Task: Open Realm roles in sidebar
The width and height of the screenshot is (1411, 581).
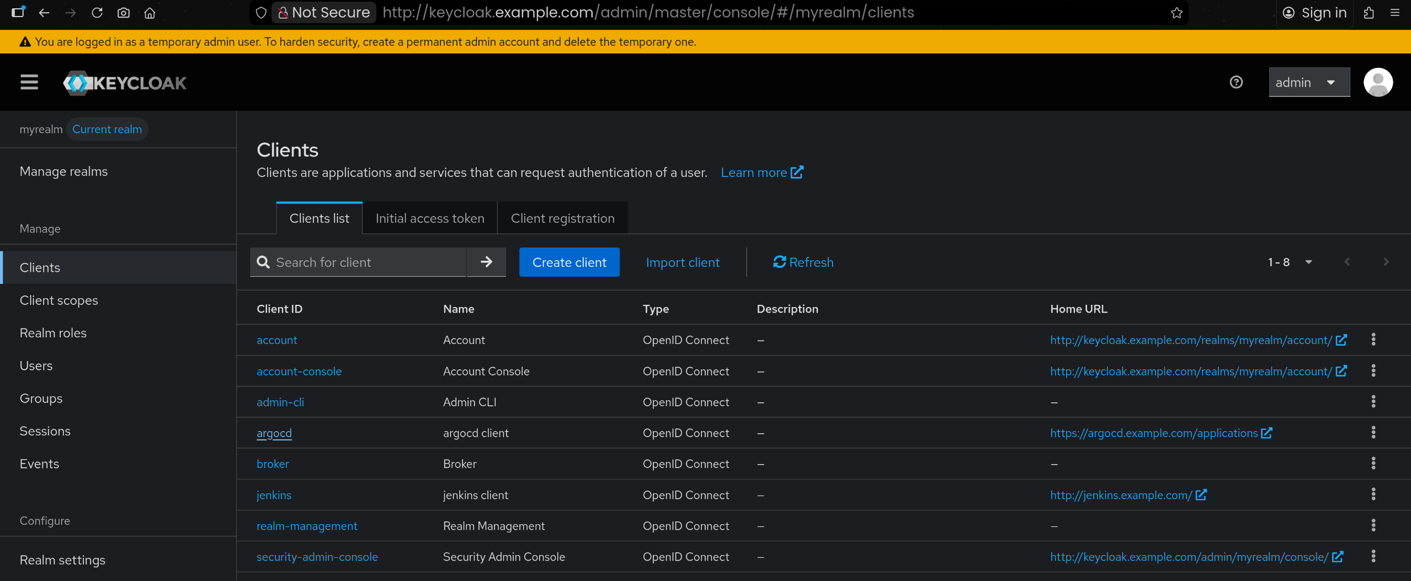Action: [x=118, y=333]
